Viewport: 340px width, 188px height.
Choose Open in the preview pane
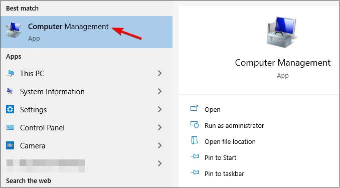(212, 109)
